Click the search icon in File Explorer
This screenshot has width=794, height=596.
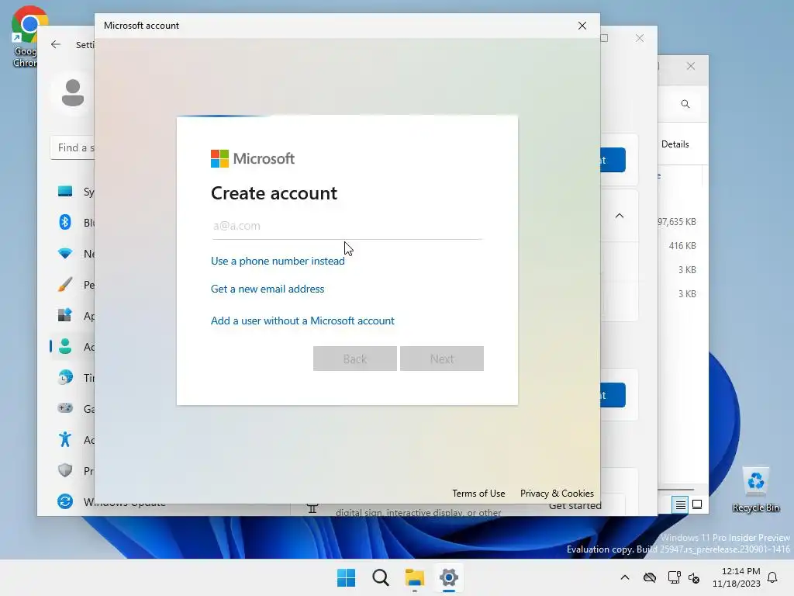(685, 104)
